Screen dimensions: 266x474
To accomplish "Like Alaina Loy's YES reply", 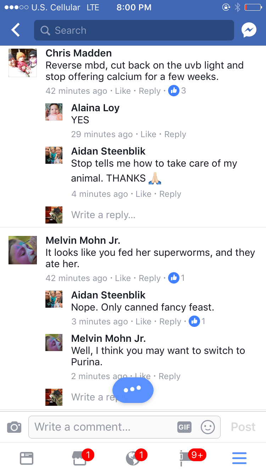I will point(148,134).
